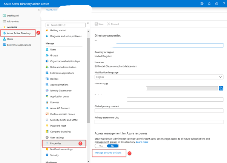Focus the Search (Ctrl+/) box
This screenshot has height=163, width=227.
pos(66,25)
